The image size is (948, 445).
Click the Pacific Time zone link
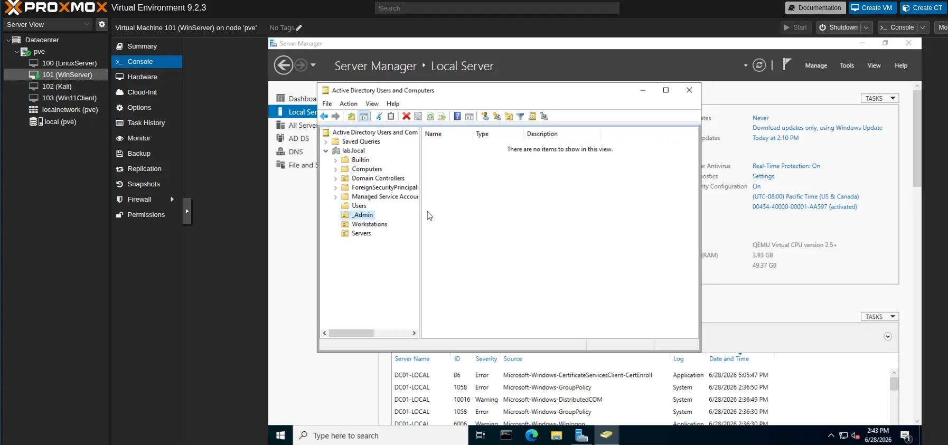(805, 196)
